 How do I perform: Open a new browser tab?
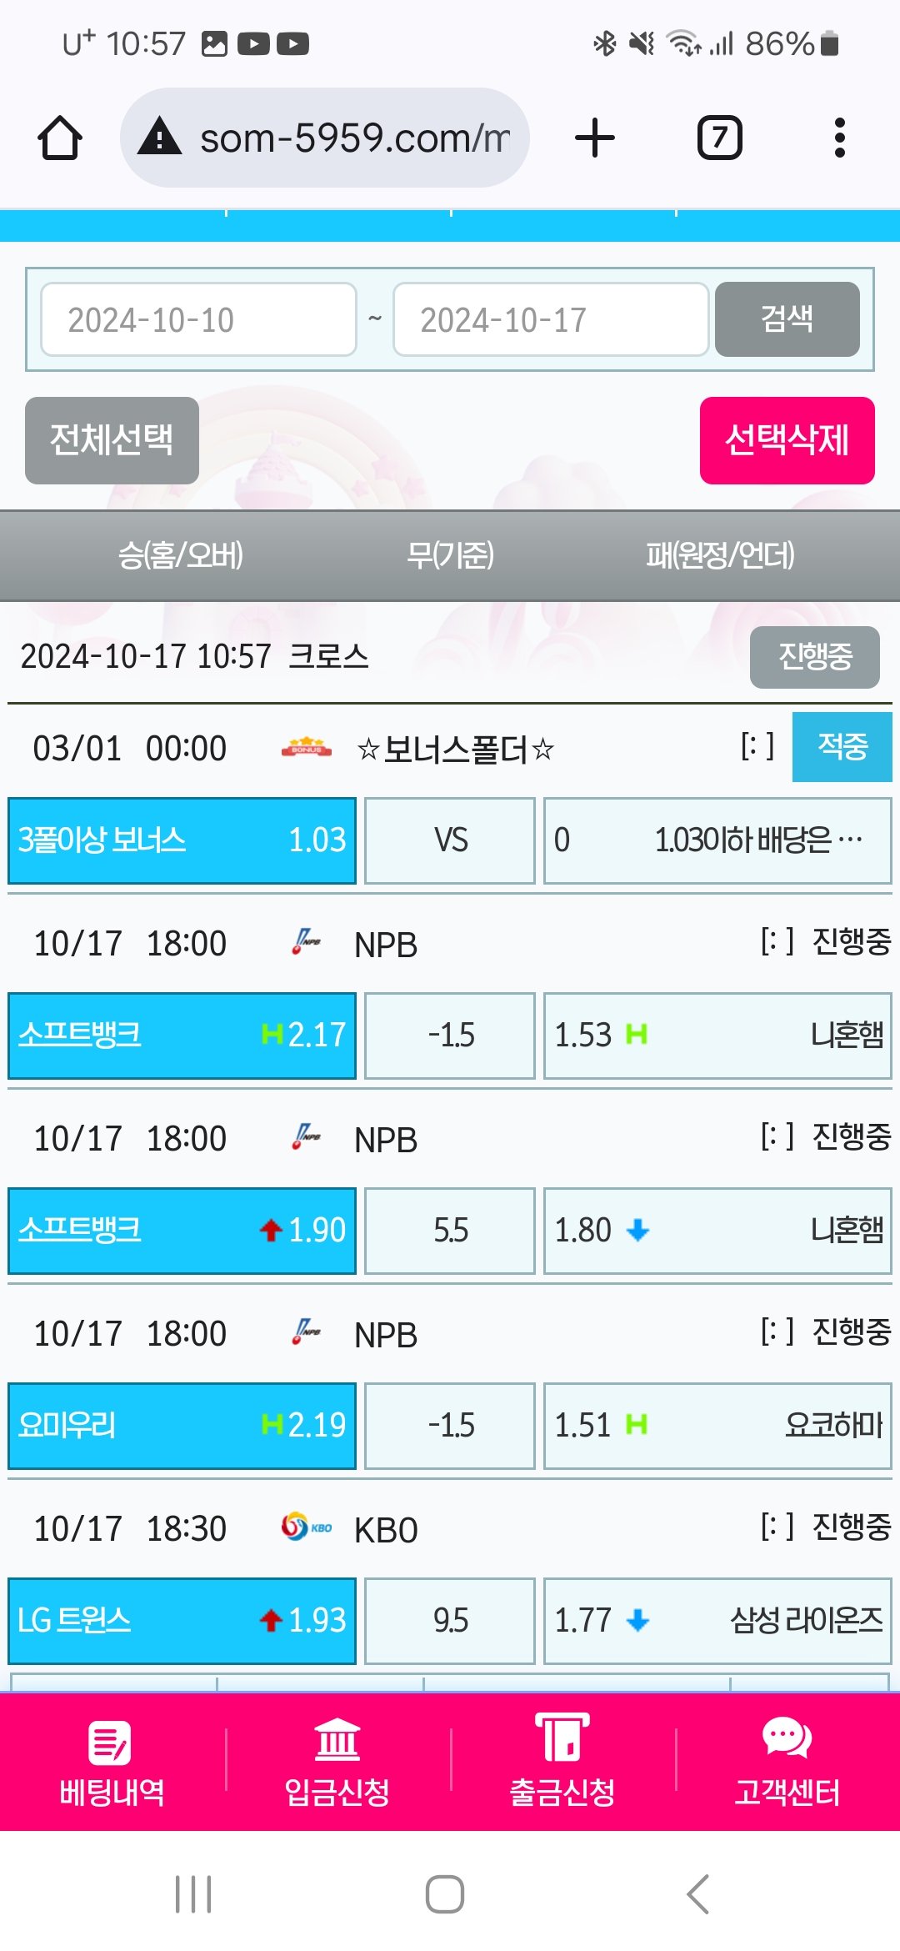(595, 138)
